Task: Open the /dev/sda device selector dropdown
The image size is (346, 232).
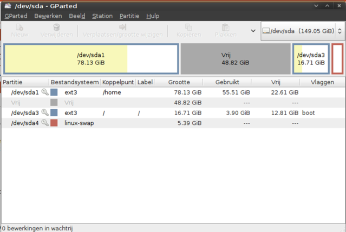Action: (x=302, y=31)
